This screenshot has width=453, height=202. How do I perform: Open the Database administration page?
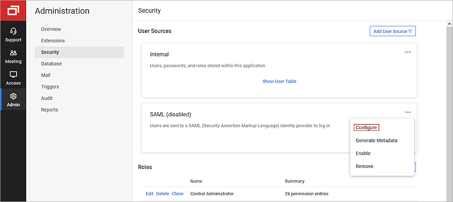(x=51, y=64)
